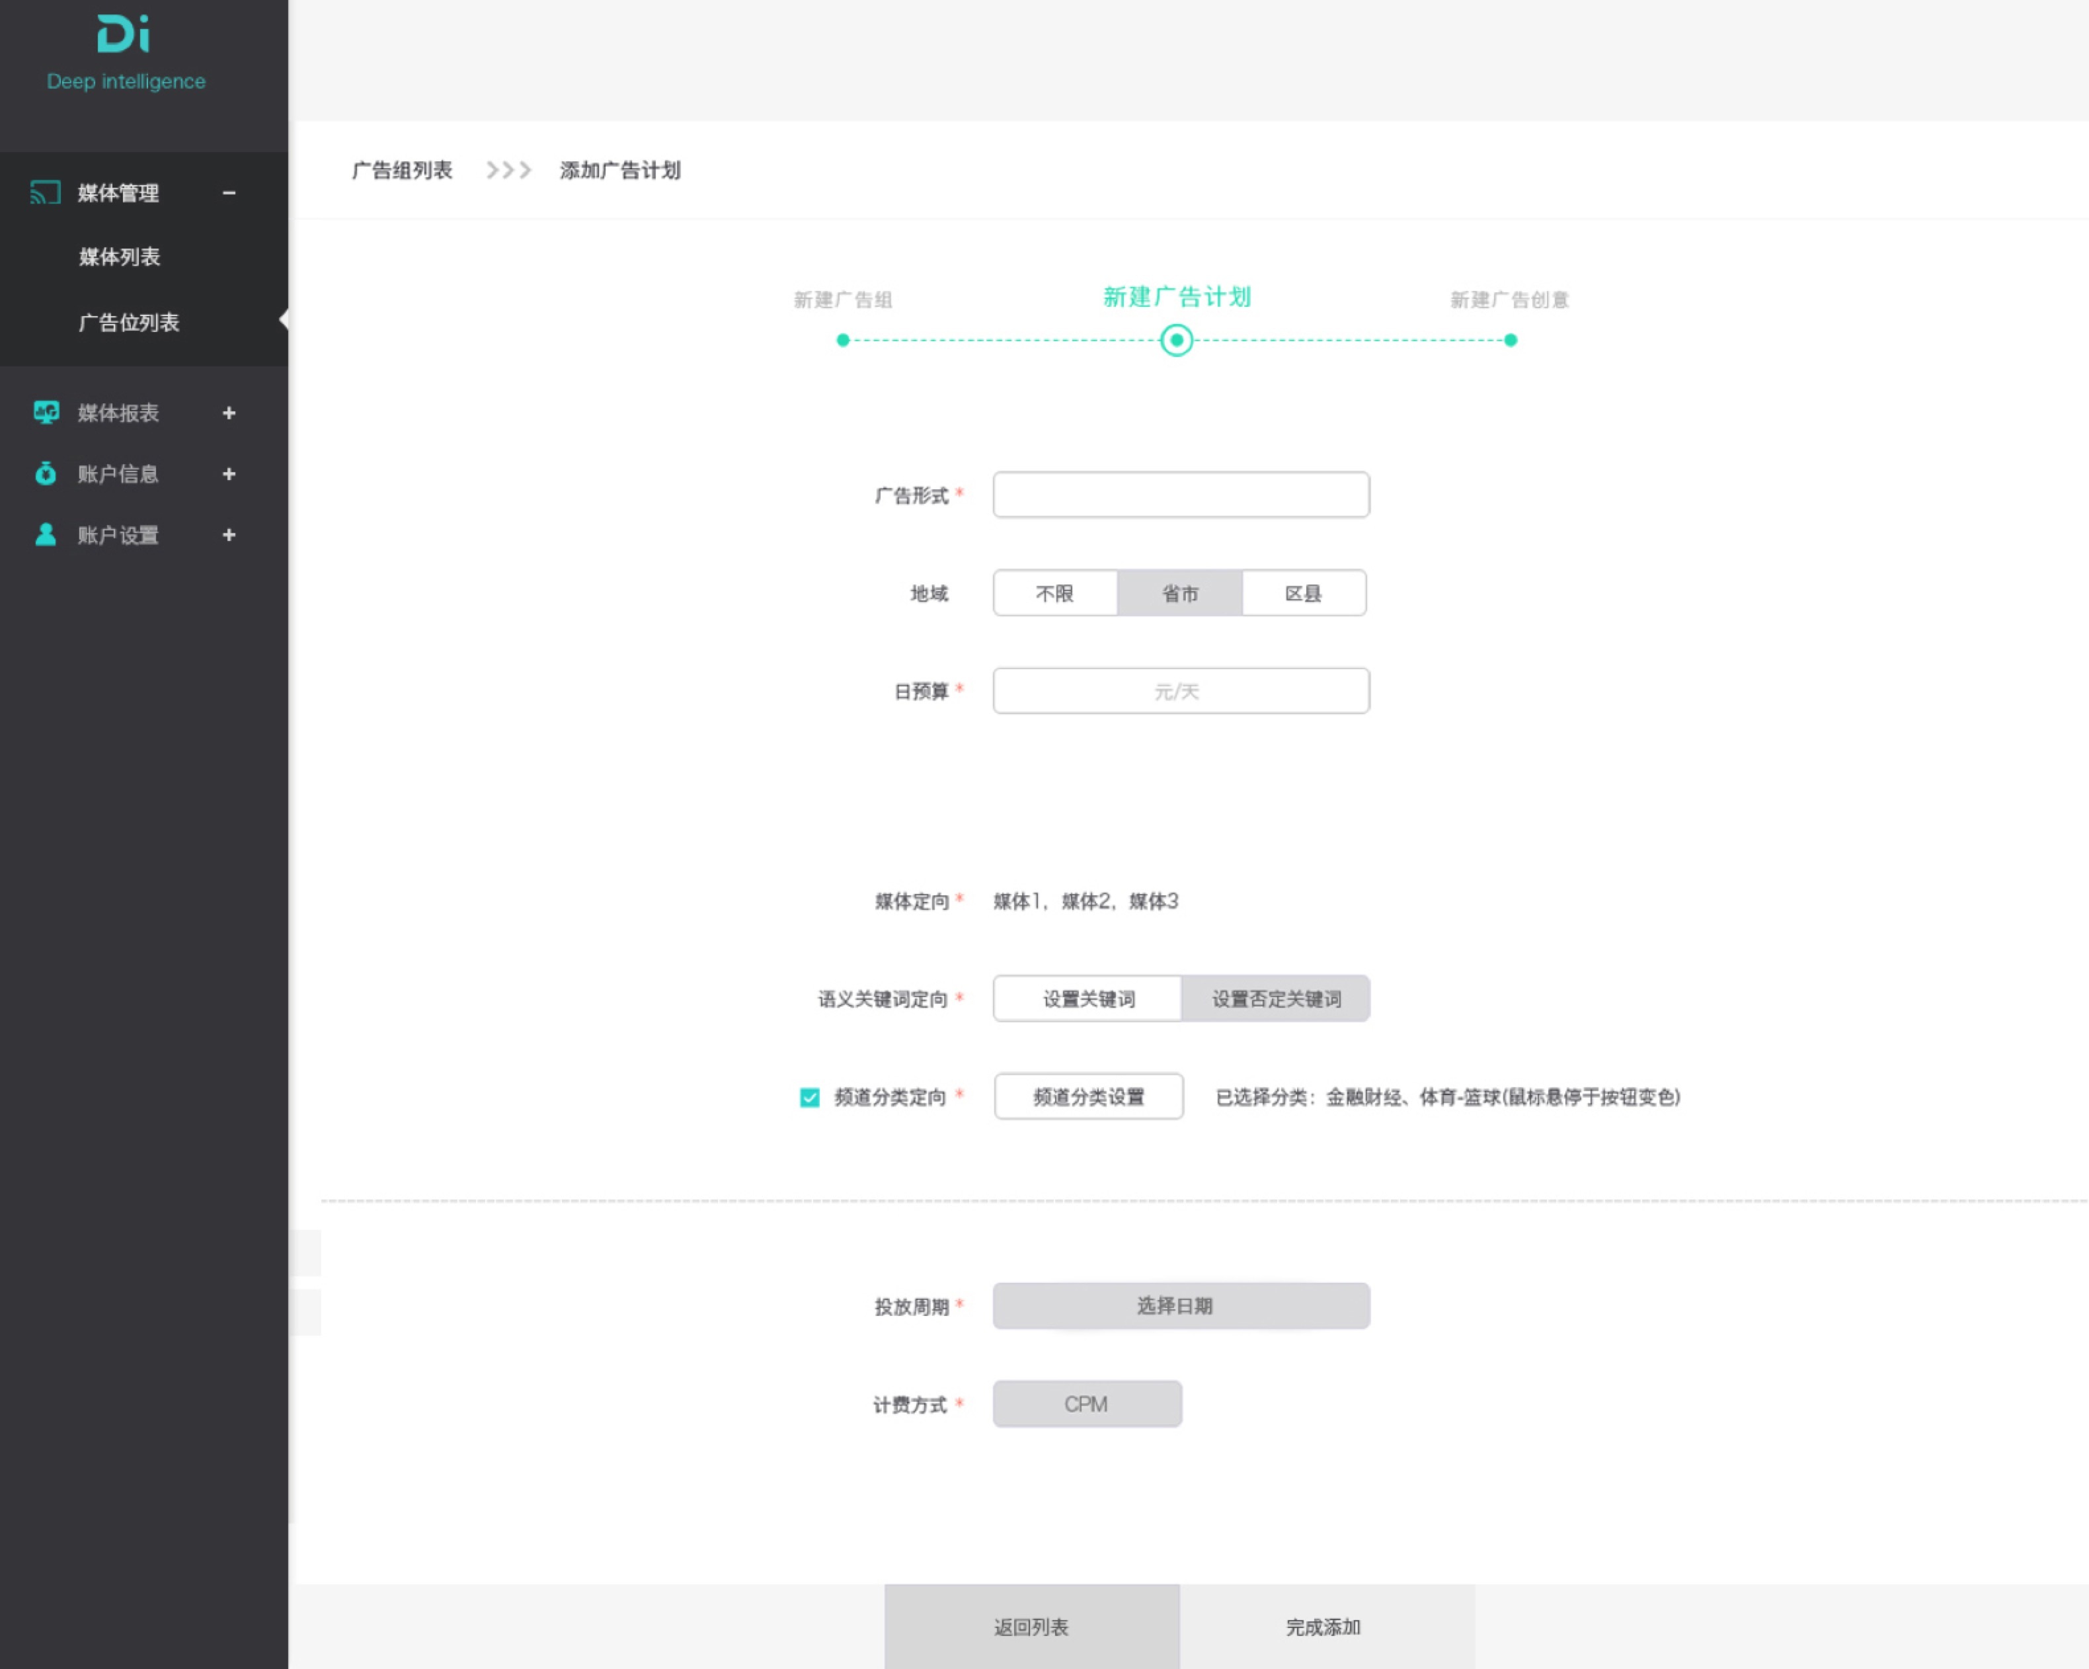Go back via 广告组列表 breadcrumb link

click(x=402, y=171)
